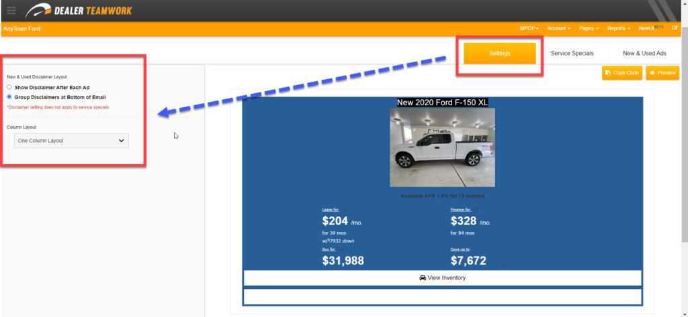Switch to the Service Specials tab
This screenshot has height=317, width=688.
coord(572,53)
